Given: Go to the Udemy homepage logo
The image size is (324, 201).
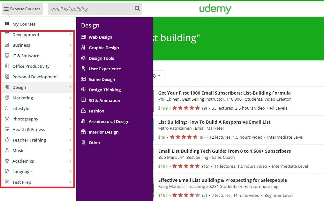Looking at the screenshot, I should tap(215, 9).
